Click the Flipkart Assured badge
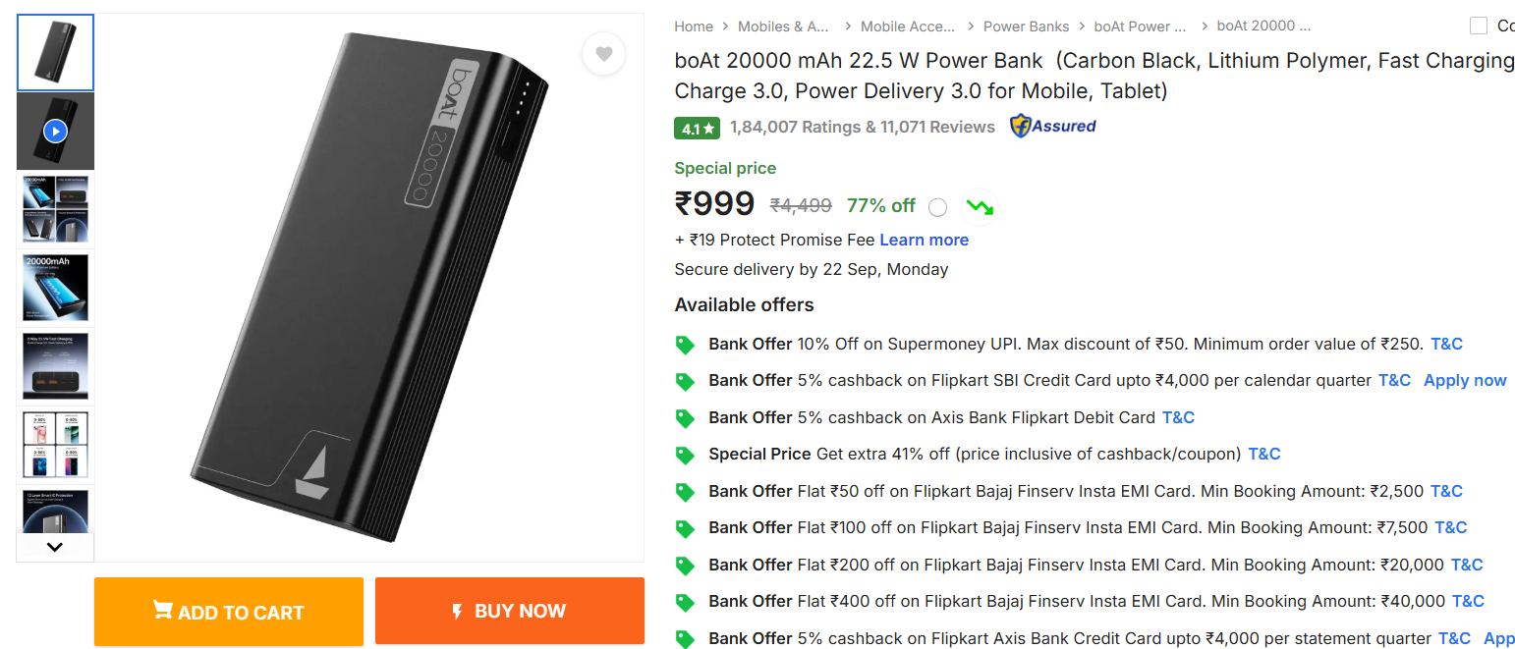The image size is (1515, 649). (1052, 126)
